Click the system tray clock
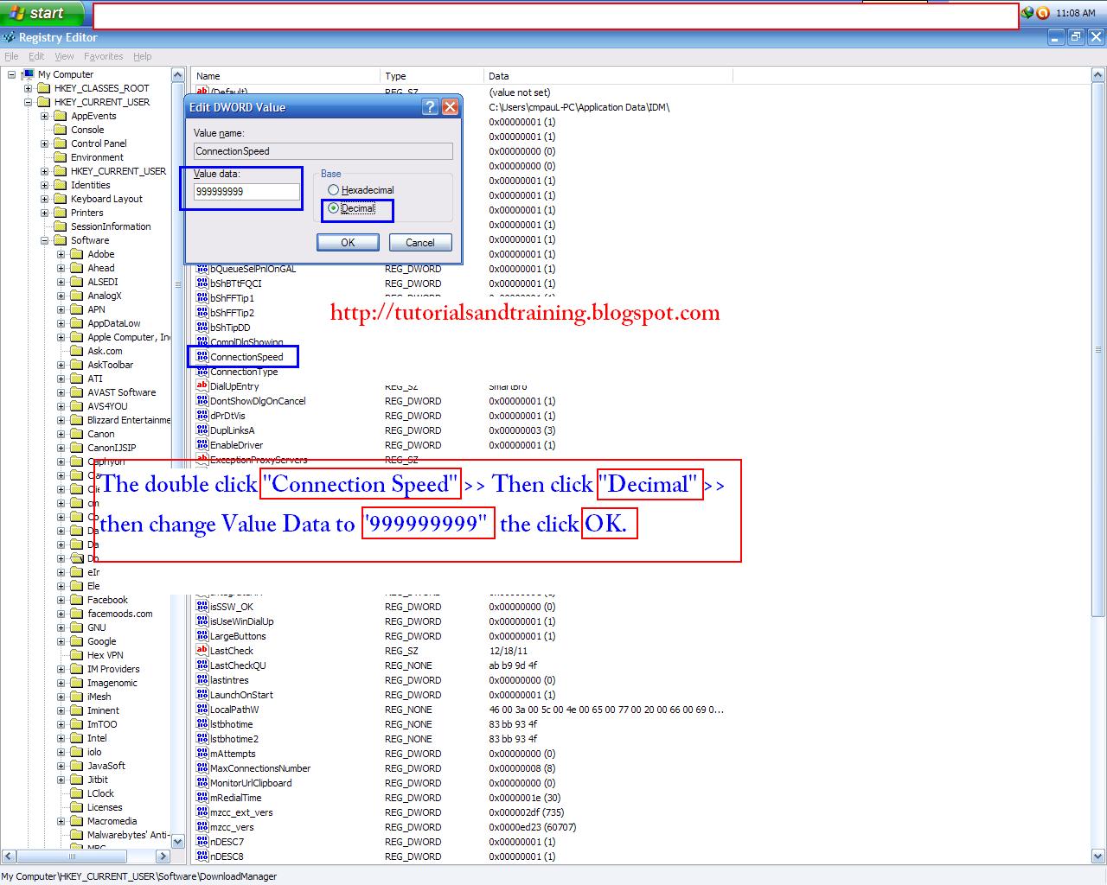 1076,13
